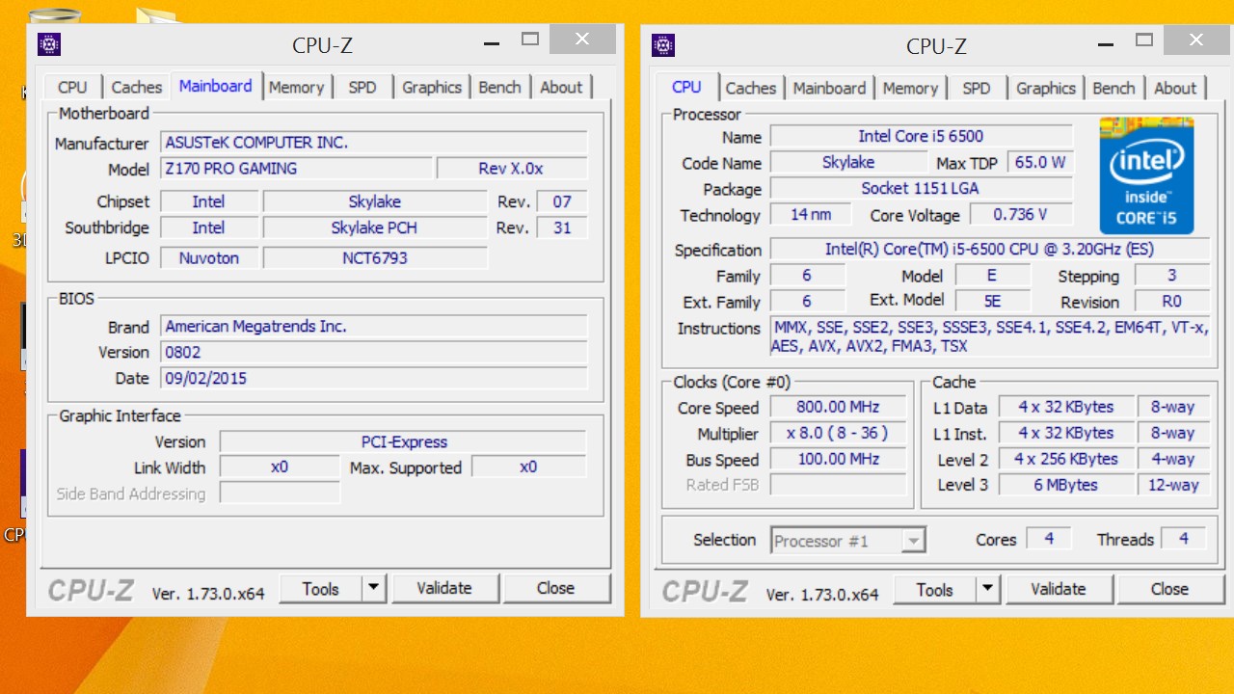This screenshot has width=1234, height=694.
Task: Click the Tools button in the right window
Action: 935,589
